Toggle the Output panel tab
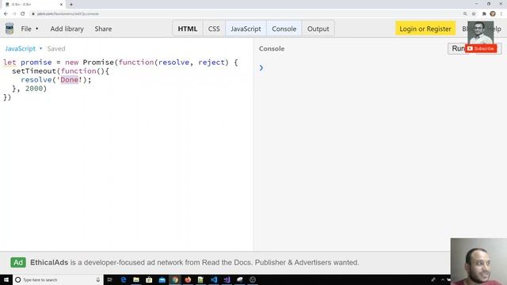The image size is (507, 285). 318,28
